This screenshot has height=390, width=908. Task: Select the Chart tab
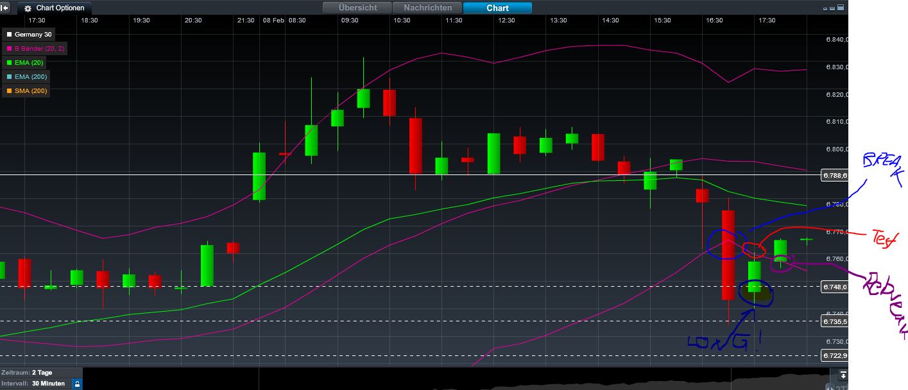(x=496, y=8)
